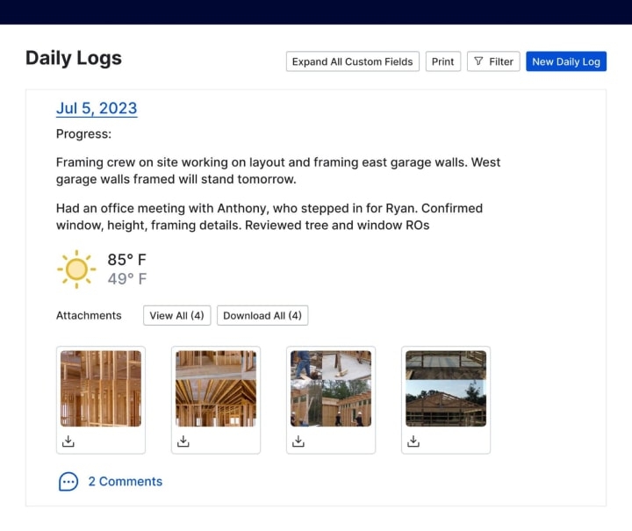This screenshot has width=632, height=531.
Task: Click download icon under first attachment photo
Action: (68, 441)
